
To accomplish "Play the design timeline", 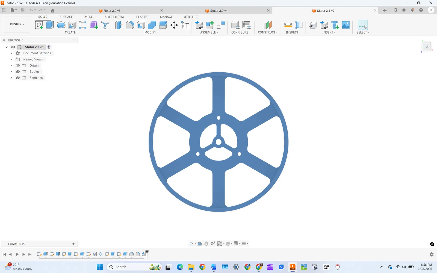I will (17, 254).
